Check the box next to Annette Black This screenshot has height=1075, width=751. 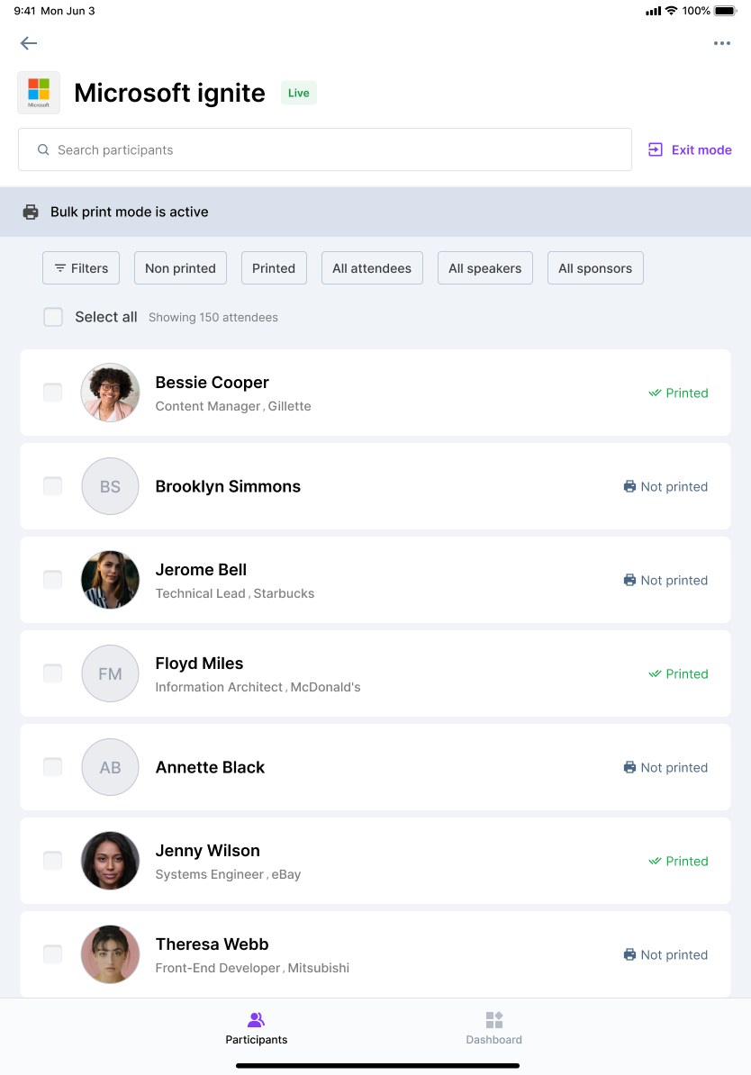(x=53, y=767)
